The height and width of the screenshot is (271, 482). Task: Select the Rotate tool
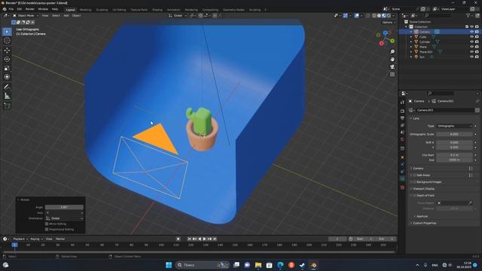click(x=7, y=59)
